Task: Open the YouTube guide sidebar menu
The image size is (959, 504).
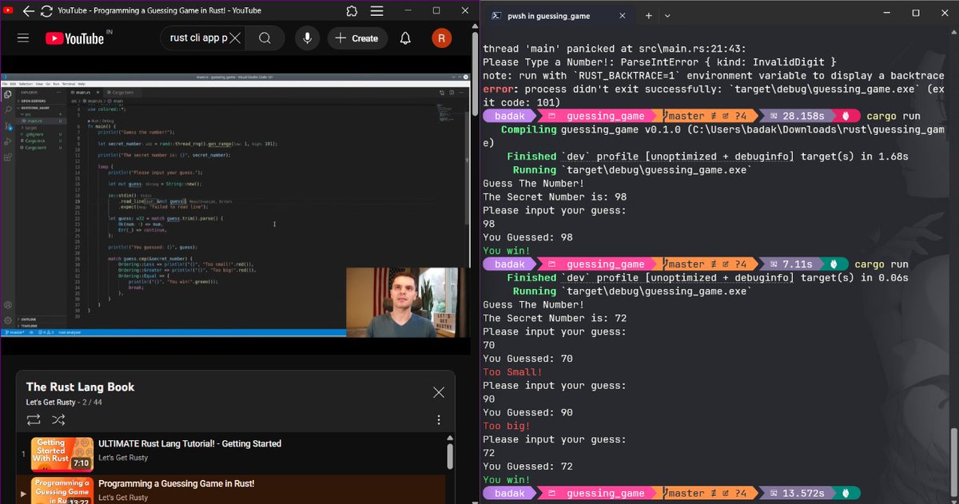Action: [22, 38]
